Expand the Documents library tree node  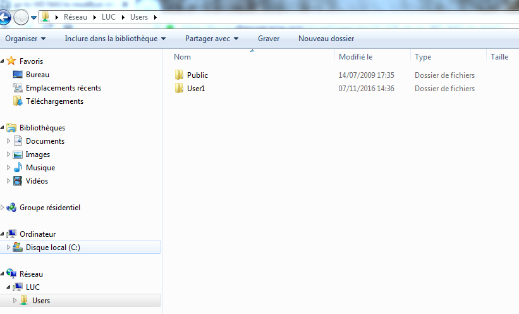[8, 141]
